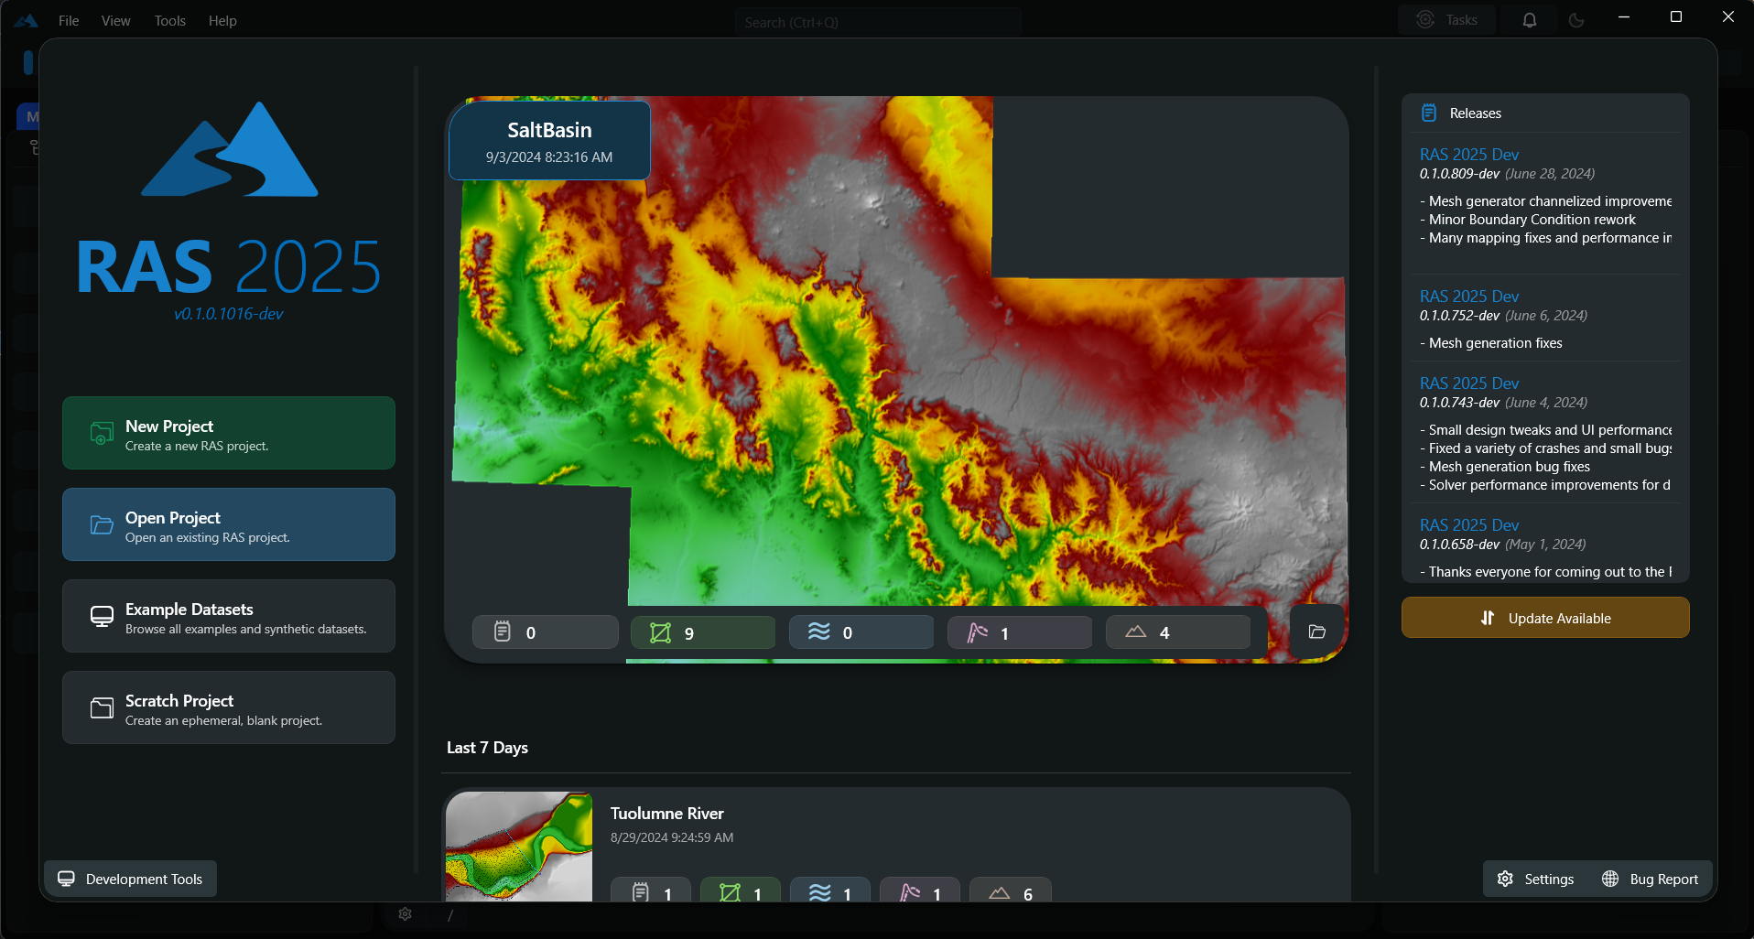This screenshot has width=1754, height=939.
Task: Create a Scratch Project
Action: 229,707
